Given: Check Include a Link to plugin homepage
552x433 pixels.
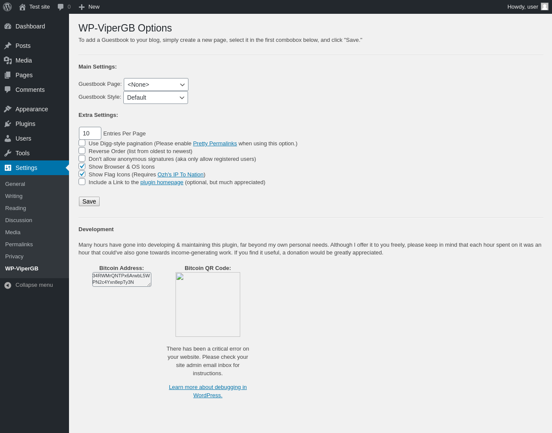Looking at the screenshot, I should point(82,182).
